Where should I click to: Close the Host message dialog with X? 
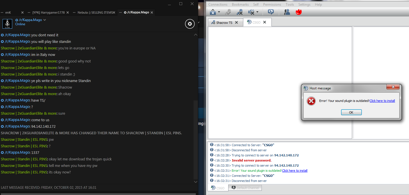pyautogui.click(x=393, y=87)
